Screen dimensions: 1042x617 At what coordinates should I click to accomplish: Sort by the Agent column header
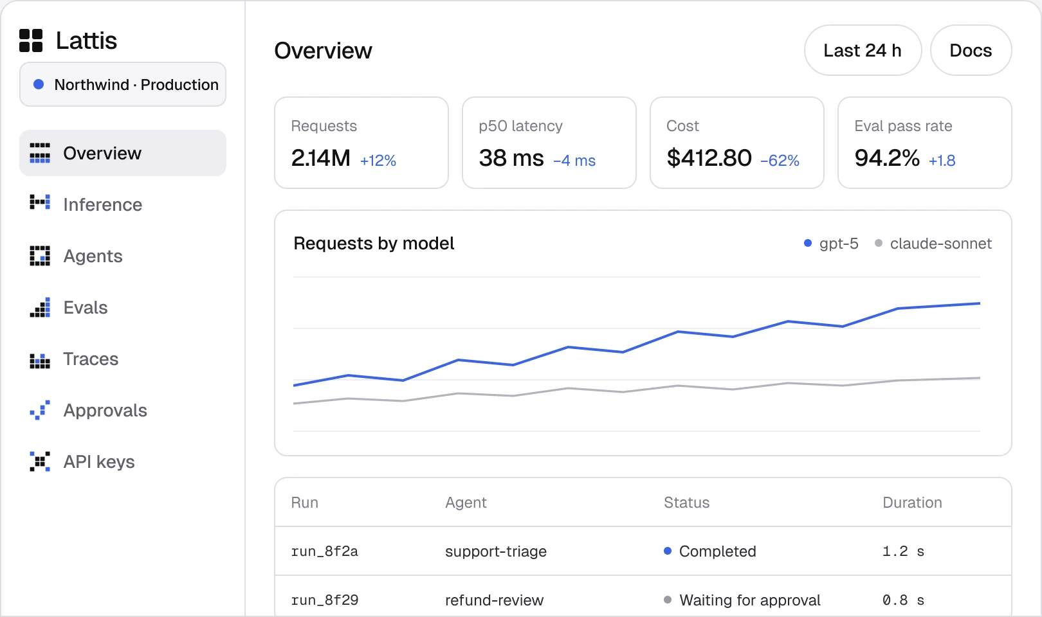tap(466, 503)
